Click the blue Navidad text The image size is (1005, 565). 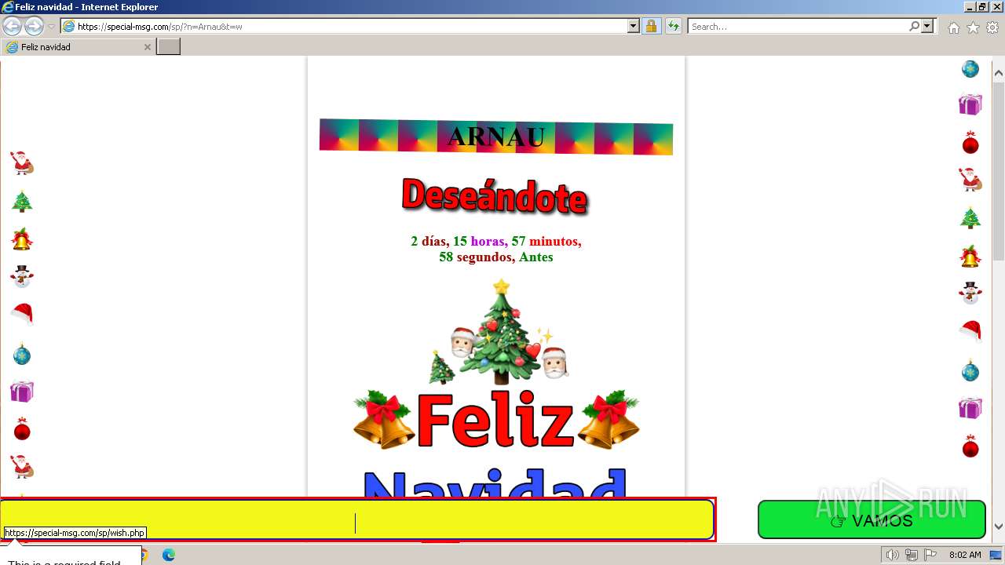click(x=495, y=483)
